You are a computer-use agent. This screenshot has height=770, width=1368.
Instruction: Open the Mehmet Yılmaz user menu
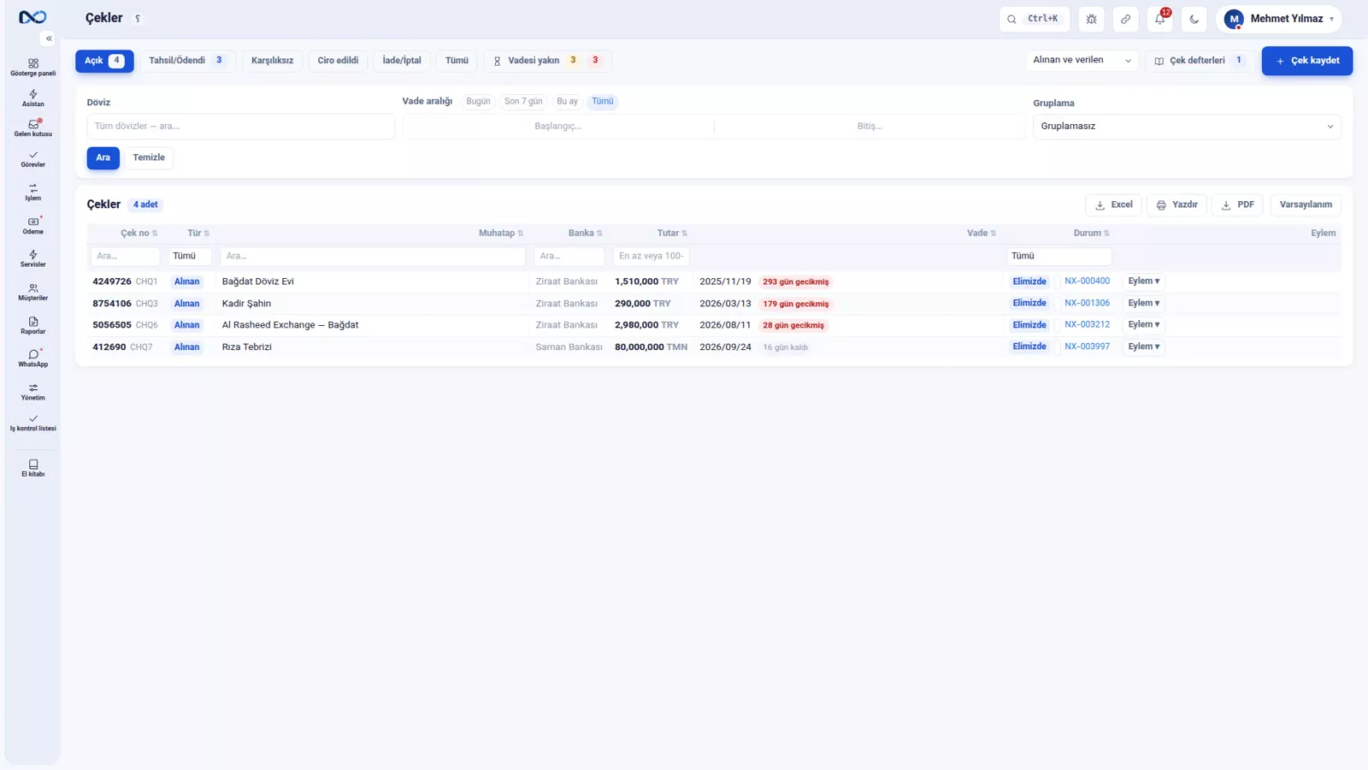coord(1278,19)
